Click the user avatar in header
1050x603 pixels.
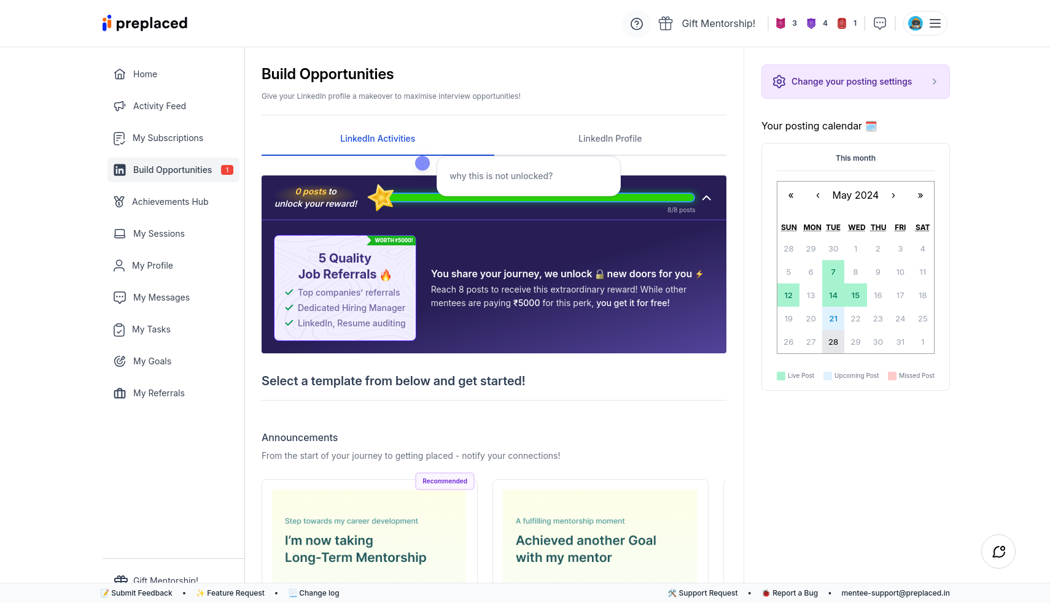click(x=915, y=23)
